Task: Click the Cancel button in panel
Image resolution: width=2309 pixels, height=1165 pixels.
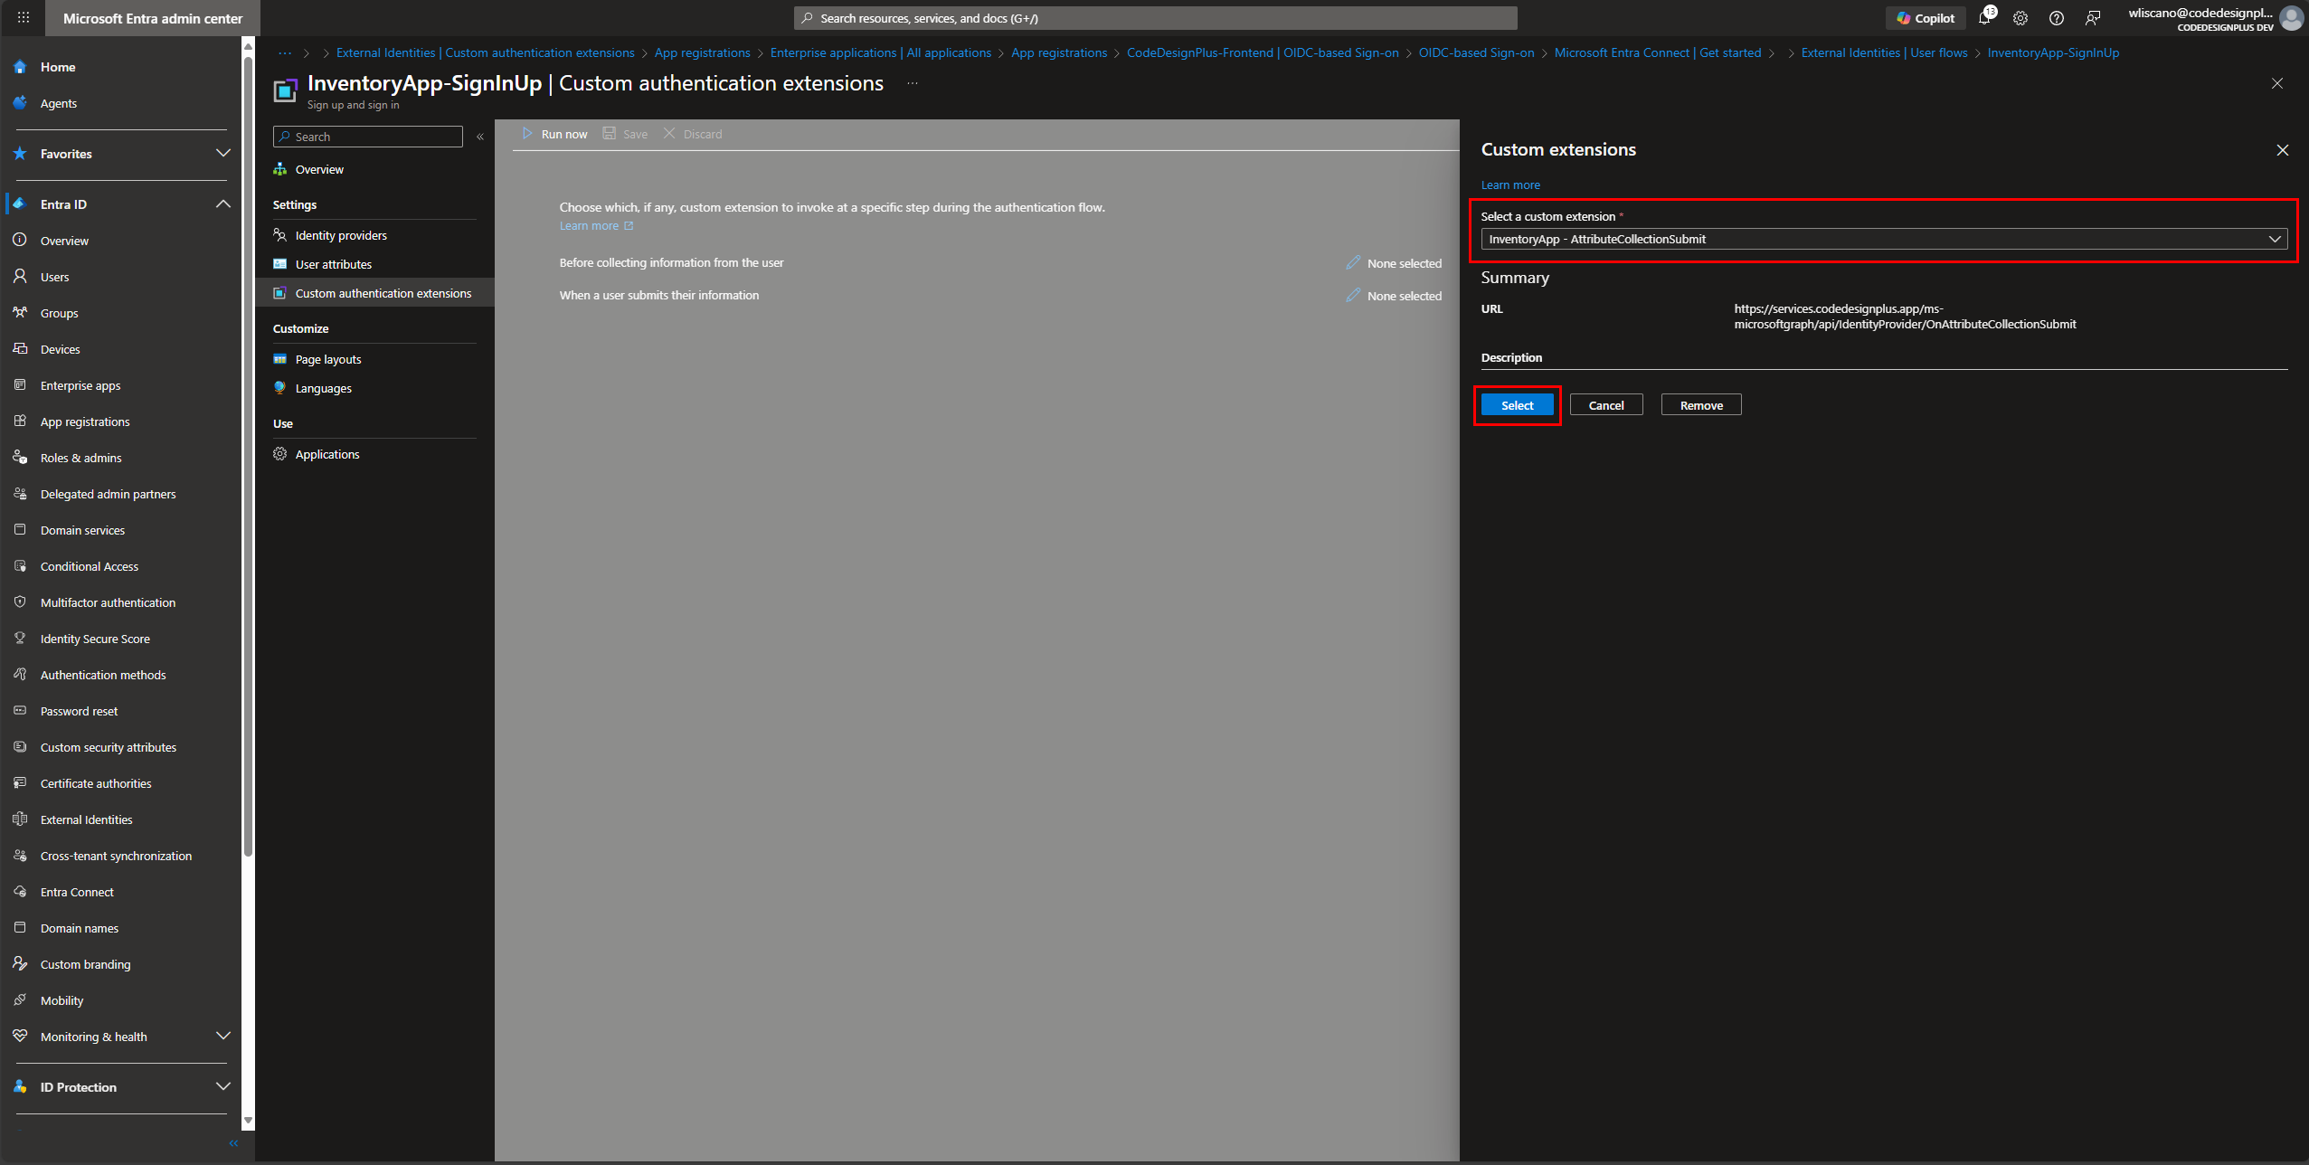Action: (x=1606, y=405)
